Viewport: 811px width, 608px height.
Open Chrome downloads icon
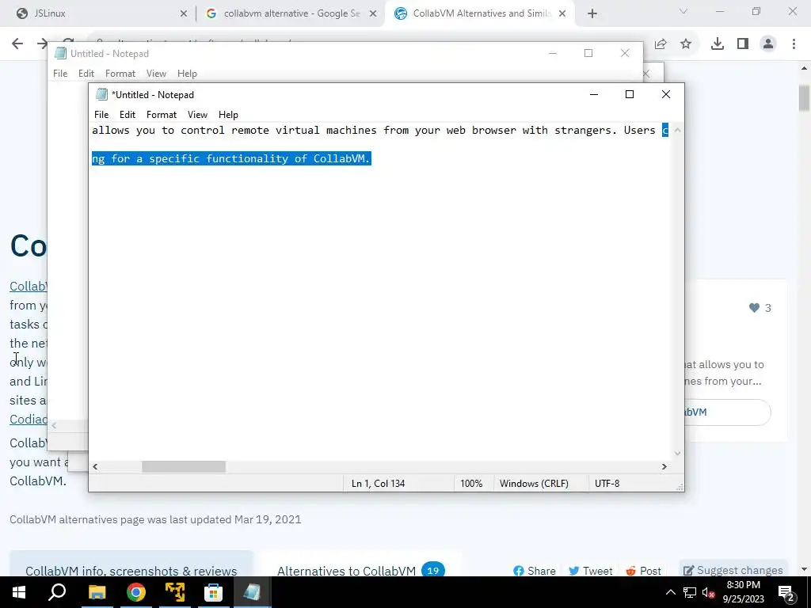click(x=718, y=44)
